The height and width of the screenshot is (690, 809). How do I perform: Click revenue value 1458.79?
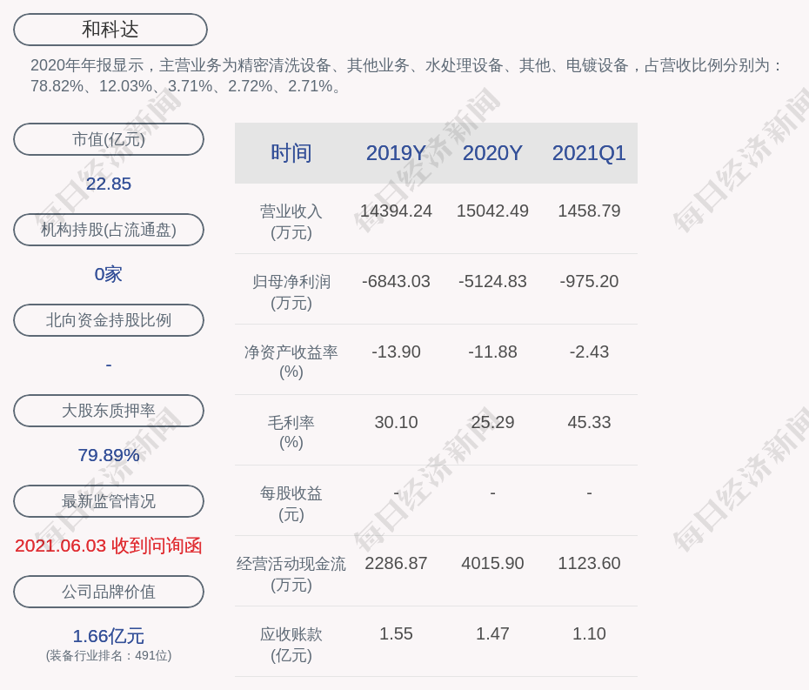(x=589, y=211)
